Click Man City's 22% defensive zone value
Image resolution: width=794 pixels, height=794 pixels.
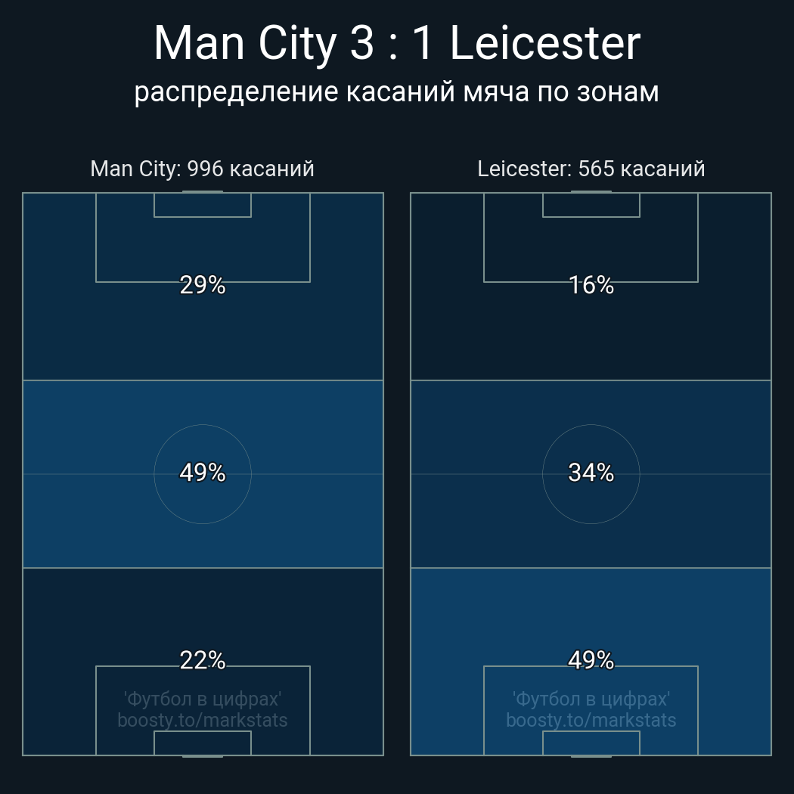pyautogui.click(x=202, y=660)
